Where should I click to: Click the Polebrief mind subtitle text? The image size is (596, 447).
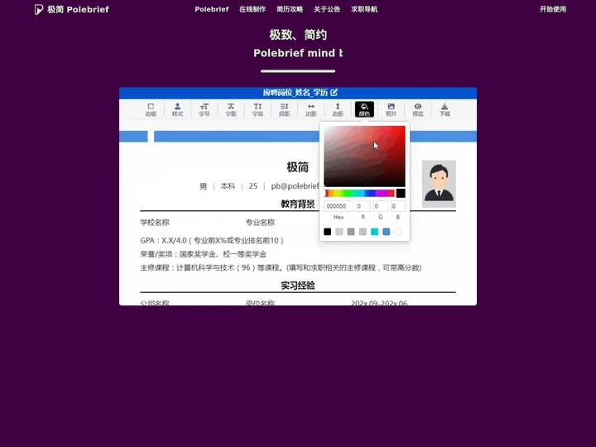(298, 53)
